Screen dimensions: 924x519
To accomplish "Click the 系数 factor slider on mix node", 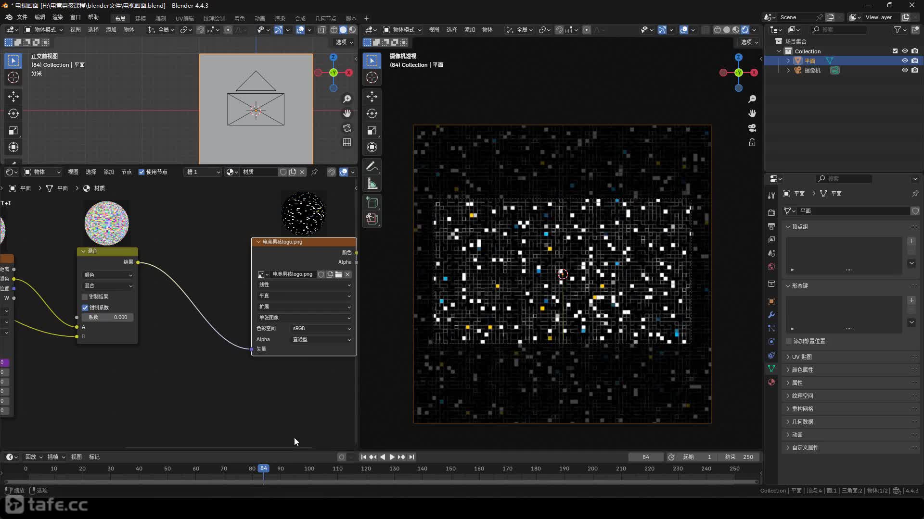I will [107, 317].
